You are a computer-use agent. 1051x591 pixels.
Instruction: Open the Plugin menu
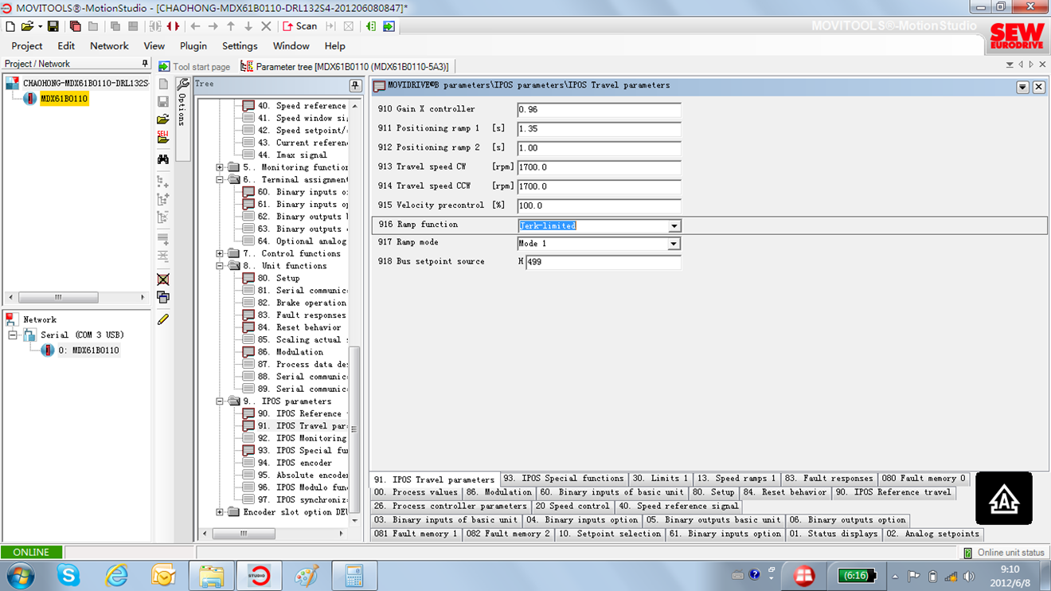pos(193,46)
